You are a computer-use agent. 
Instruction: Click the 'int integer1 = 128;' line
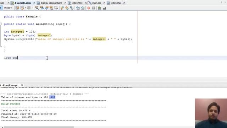[20, 32]
